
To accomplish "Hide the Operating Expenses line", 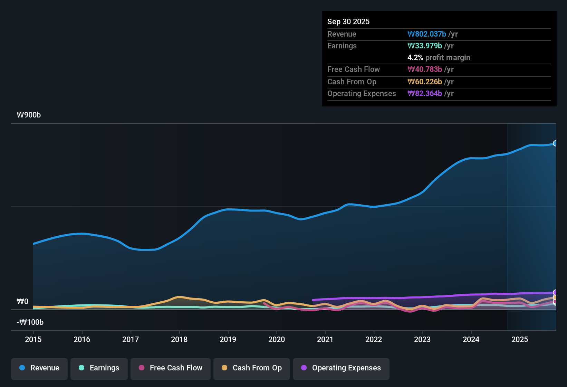I will tap(341, 368).
